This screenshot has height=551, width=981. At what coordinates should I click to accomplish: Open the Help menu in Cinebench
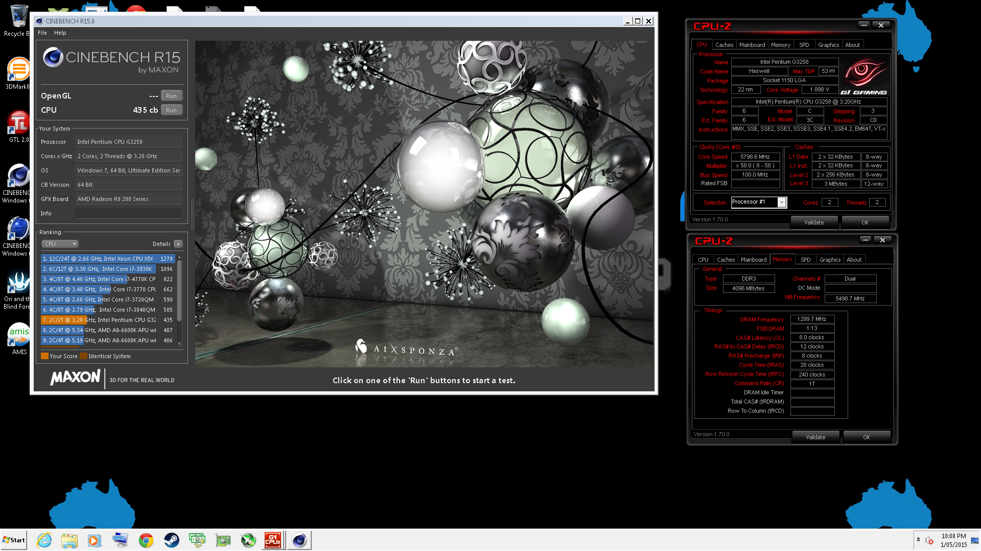pyautogui.click(x=60, y=33)
